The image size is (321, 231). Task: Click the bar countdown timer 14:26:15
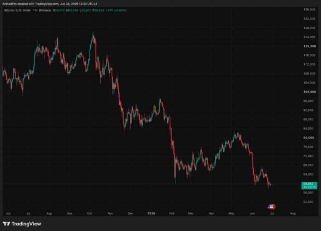(310, 187)
